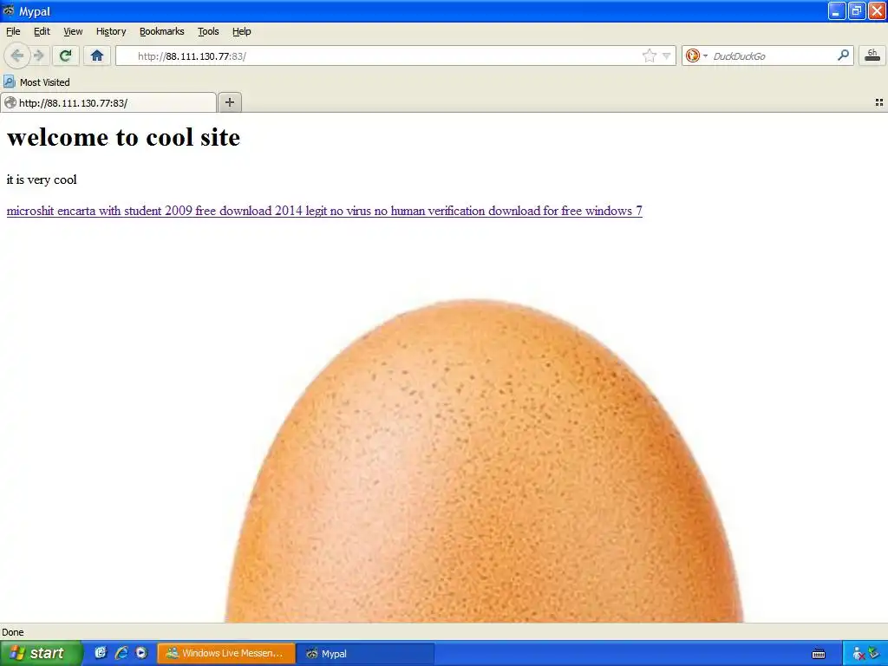Open the Tools menu
Screen dimensions: 888x666
(208, 31)
